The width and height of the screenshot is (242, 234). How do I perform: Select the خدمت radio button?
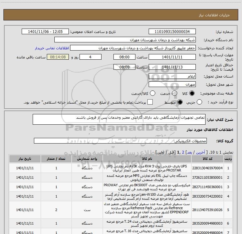click(x=174, y=93)
